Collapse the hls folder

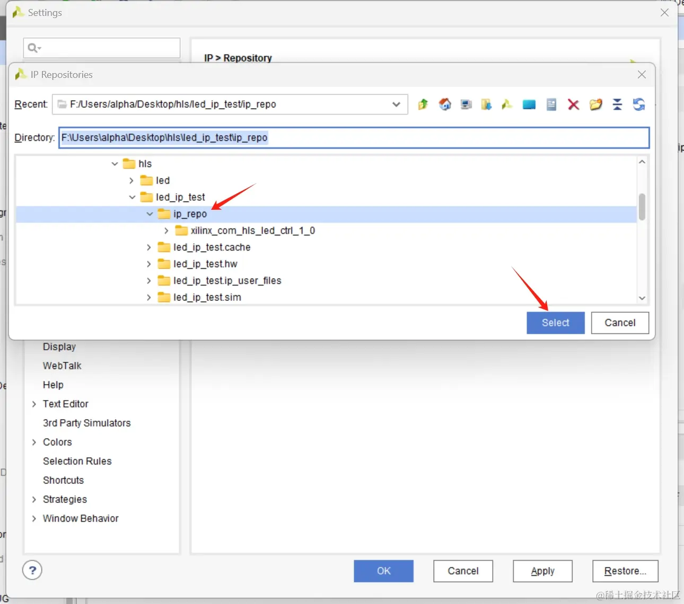pyautogui.click(x=115, y=164)
